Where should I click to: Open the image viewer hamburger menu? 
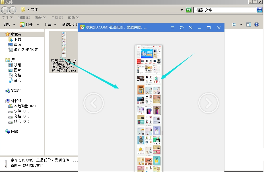pos(172,28)
